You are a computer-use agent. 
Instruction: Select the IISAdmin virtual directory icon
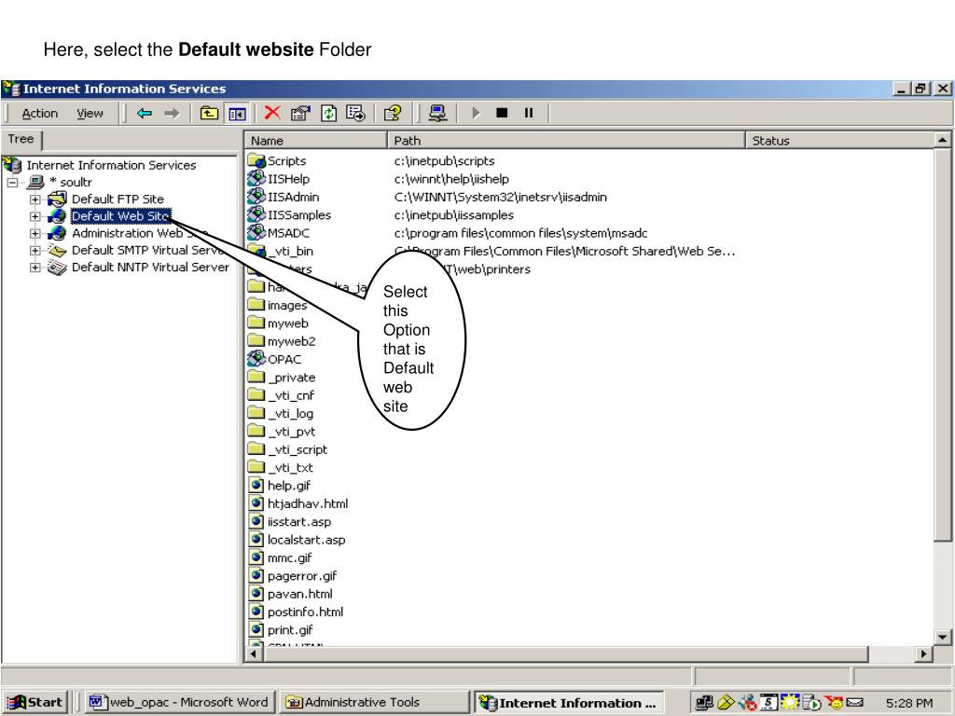click(x=256, y=197)
